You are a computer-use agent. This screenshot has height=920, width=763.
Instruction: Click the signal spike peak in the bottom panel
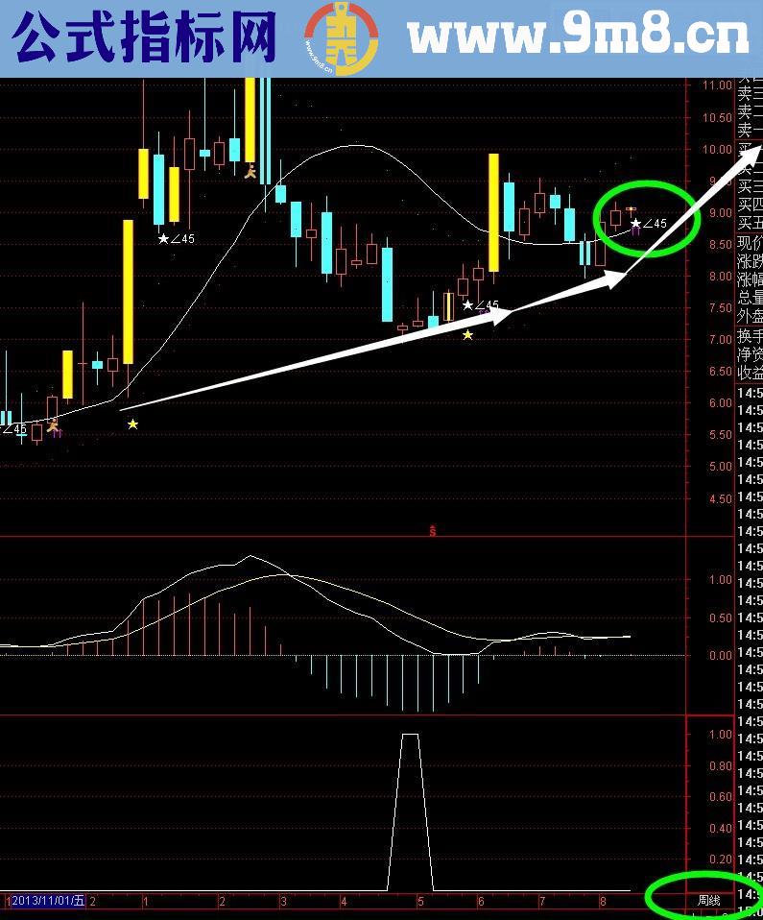click(x=410, y=735)
